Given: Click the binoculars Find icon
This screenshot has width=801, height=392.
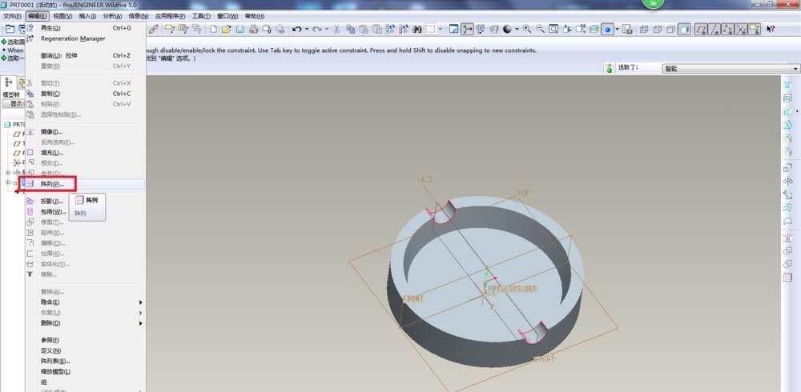Looking at the screenshot, I should pyautogui.click(x=417, y=30).
